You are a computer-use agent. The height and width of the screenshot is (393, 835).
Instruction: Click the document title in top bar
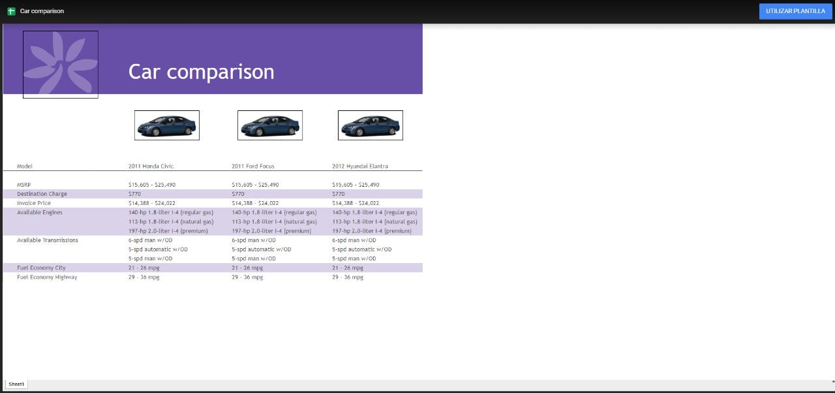point(42,11)
